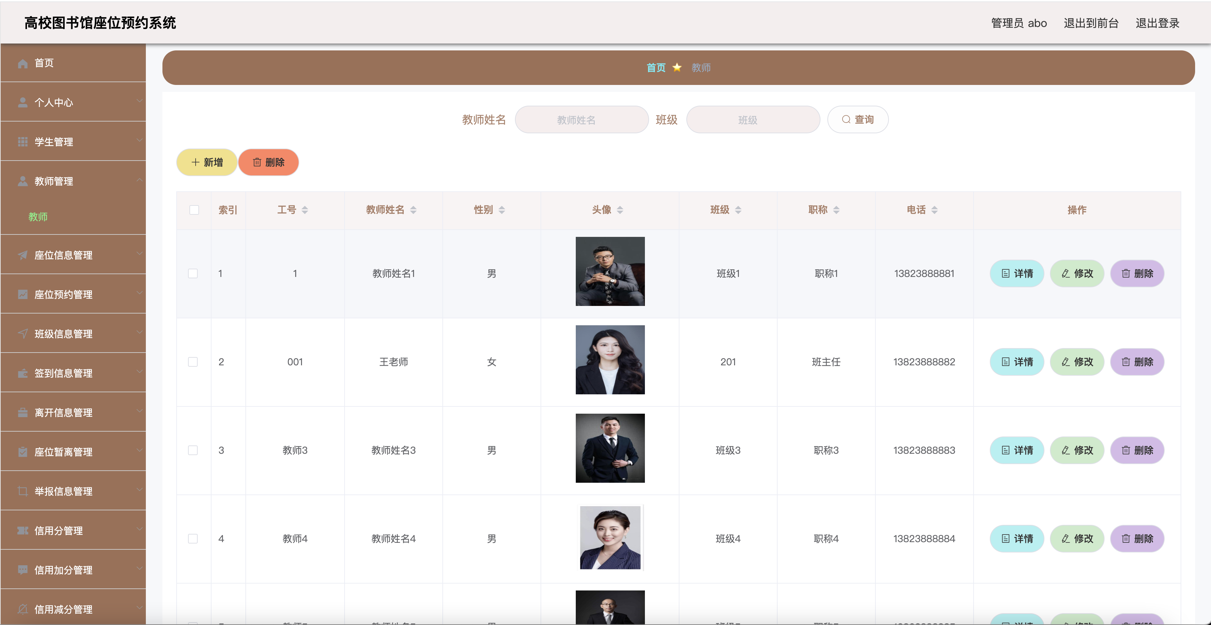Focus the 班级 search field
The height and width of the screenshot is (625, 1211).
click(753, 119)
